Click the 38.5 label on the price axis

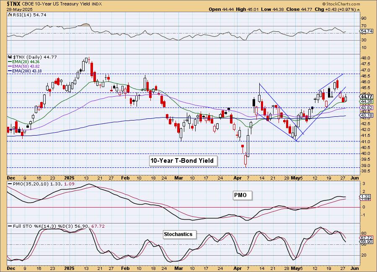(x=365, y=171)
